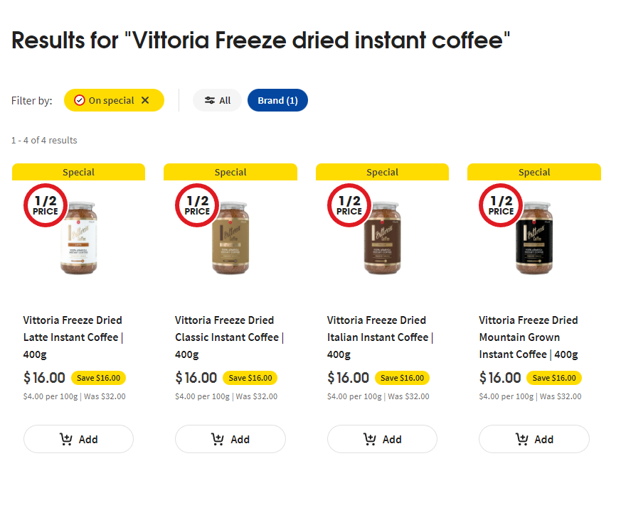The image size is (621, 510).
Task: Open Vittoria Classic coffee jar image
Action: click(231, 238)
